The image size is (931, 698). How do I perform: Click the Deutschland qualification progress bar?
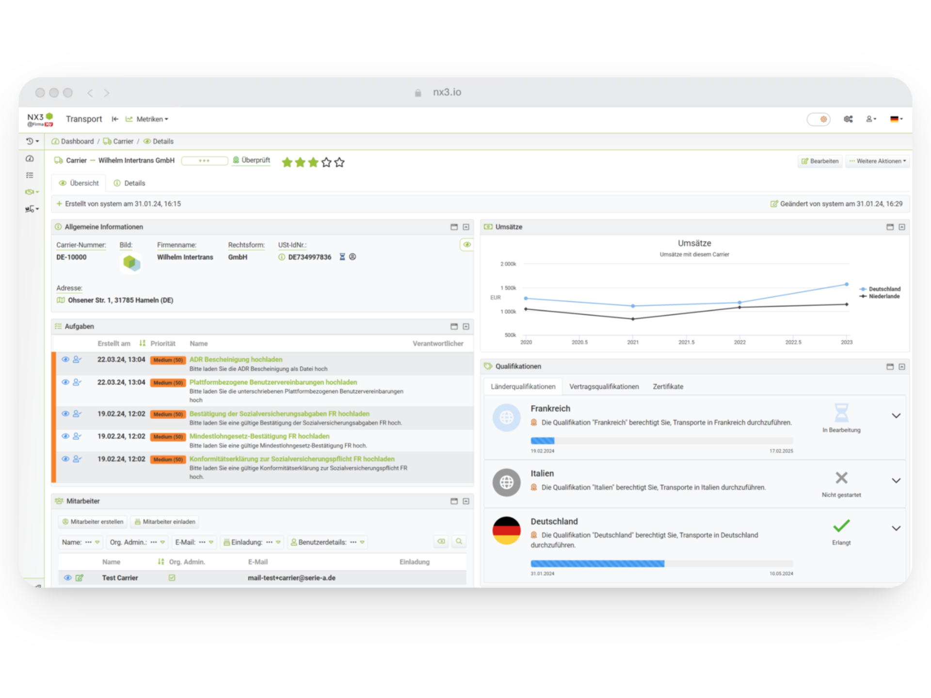[661, 564]
